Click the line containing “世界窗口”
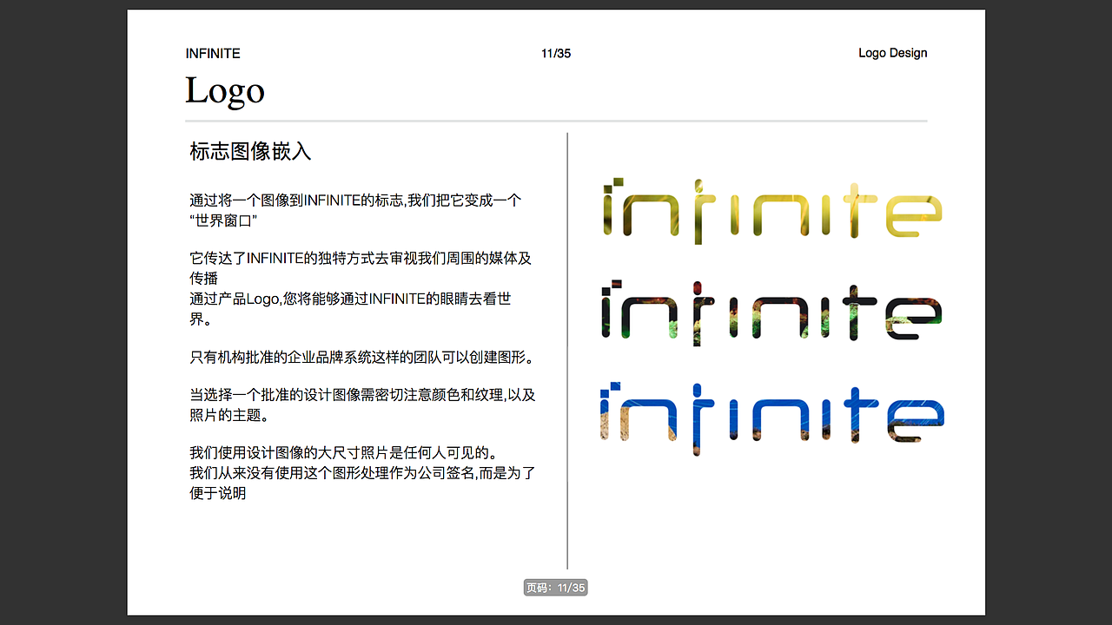 (x=223, y=220)
